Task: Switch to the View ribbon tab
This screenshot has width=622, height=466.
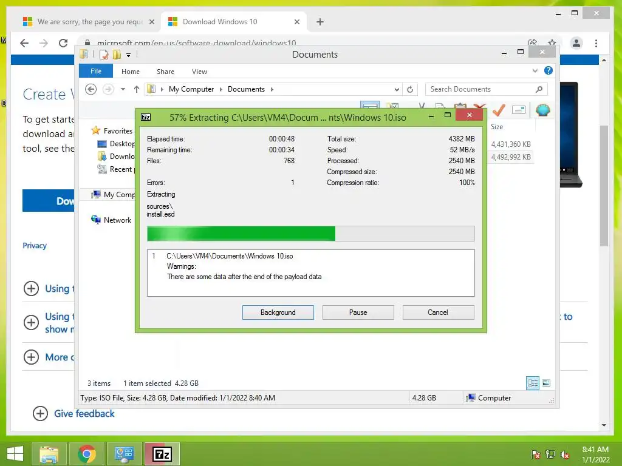Action: (x=199, y=72)
